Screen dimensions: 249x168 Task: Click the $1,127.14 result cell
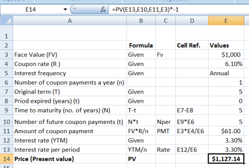226,159
